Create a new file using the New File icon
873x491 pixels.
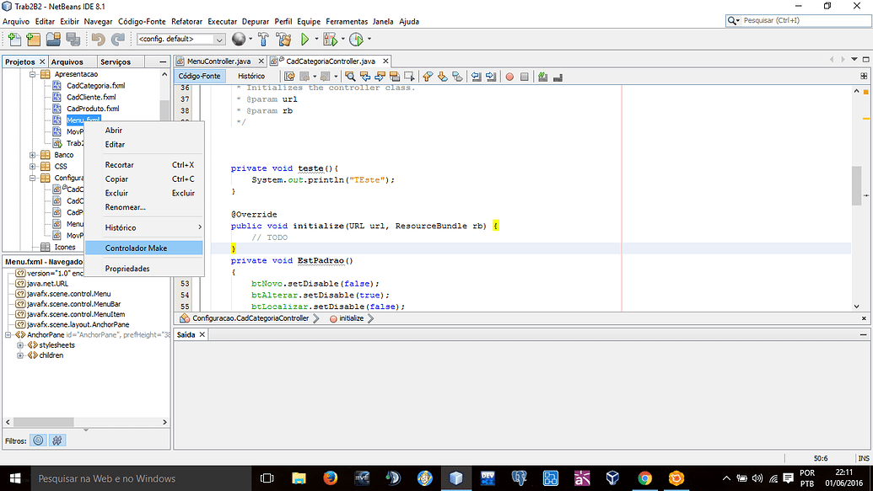click(13, 38)
